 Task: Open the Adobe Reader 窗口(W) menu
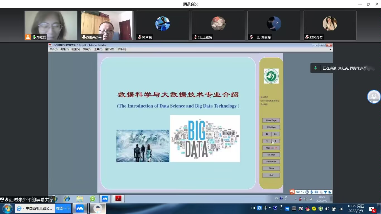click(110, 49)
